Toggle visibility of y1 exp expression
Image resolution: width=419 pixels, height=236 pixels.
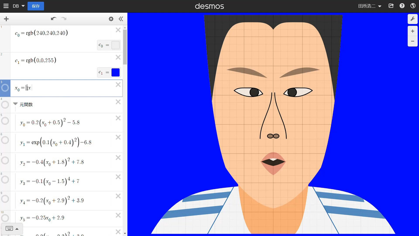click(5, 140)
